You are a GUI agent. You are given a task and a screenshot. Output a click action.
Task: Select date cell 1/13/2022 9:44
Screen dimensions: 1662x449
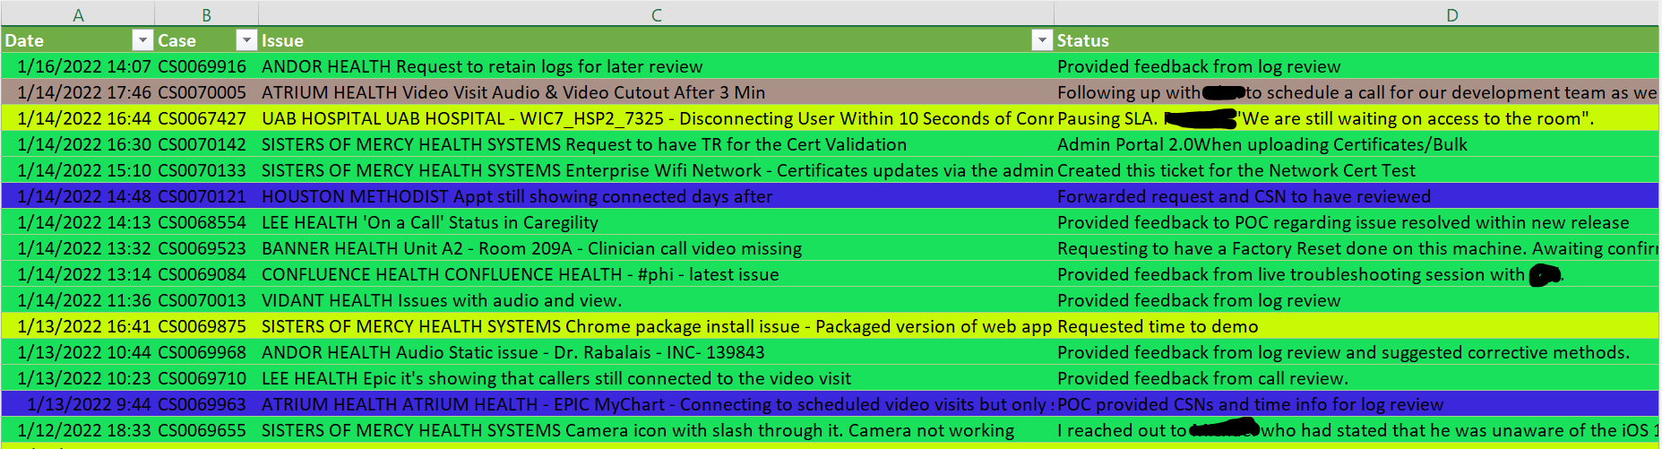(78, 404)
